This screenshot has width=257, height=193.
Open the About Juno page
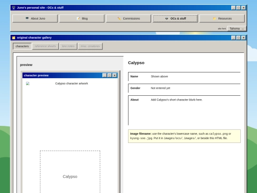pos(35,19)
